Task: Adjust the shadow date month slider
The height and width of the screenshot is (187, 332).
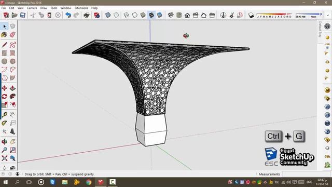Action: click(274, 15)
